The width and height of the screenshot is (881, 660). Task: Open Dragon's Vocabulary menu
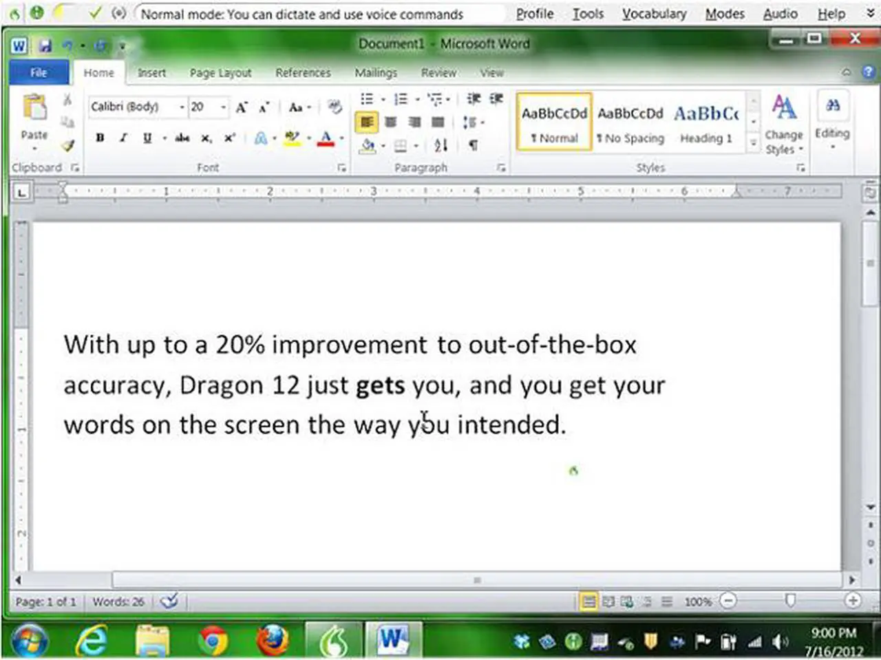pyautogui.click(x=654, y=14)
